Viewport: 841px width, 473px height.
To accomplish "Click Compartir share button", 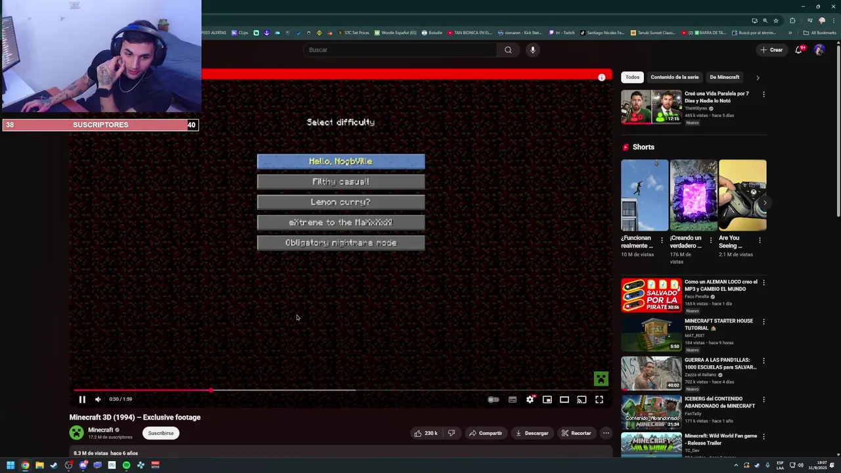I will point(486,433).
